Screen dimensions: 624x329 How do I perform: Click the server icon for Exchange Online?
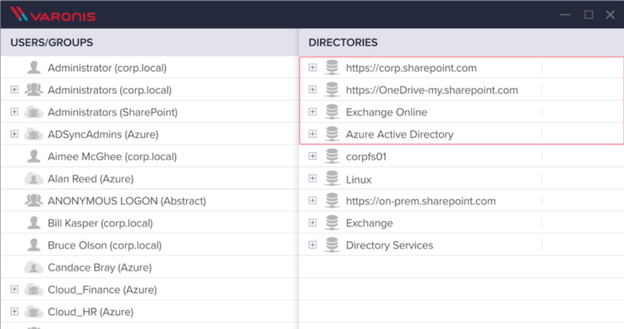coord(331,112)
